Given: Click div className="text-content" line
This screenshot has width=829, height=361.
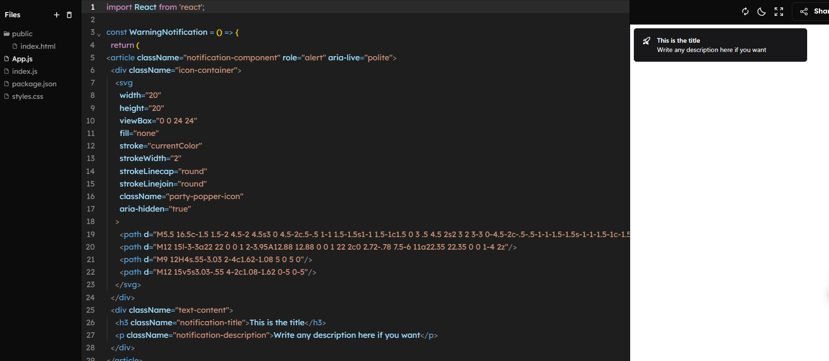Looking at the screenshot, I should pos(172,310).
